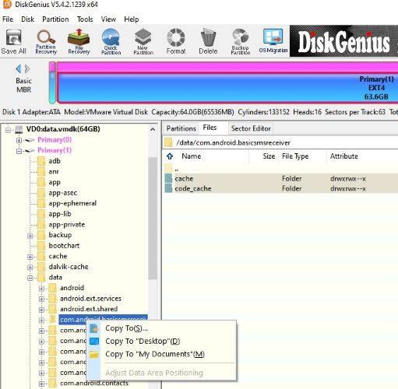Click the blue Primary(1) EXT4 partition bar
Viewport: 398px width, 389px height.
point(227,88)
